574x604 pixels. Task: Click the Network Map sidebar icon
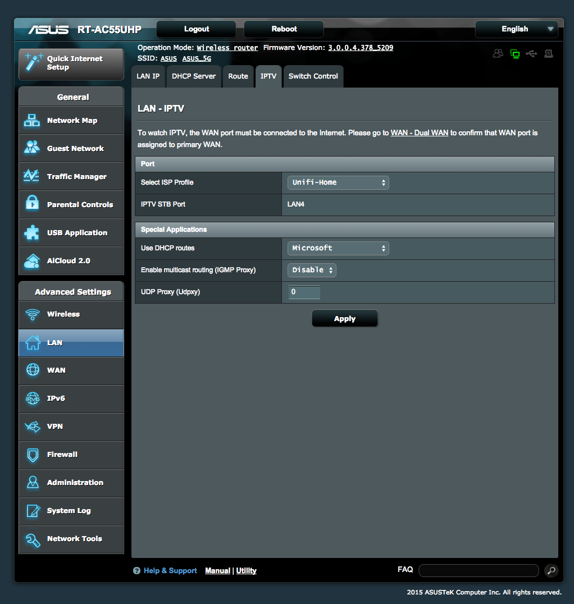(x=32, y=121)
